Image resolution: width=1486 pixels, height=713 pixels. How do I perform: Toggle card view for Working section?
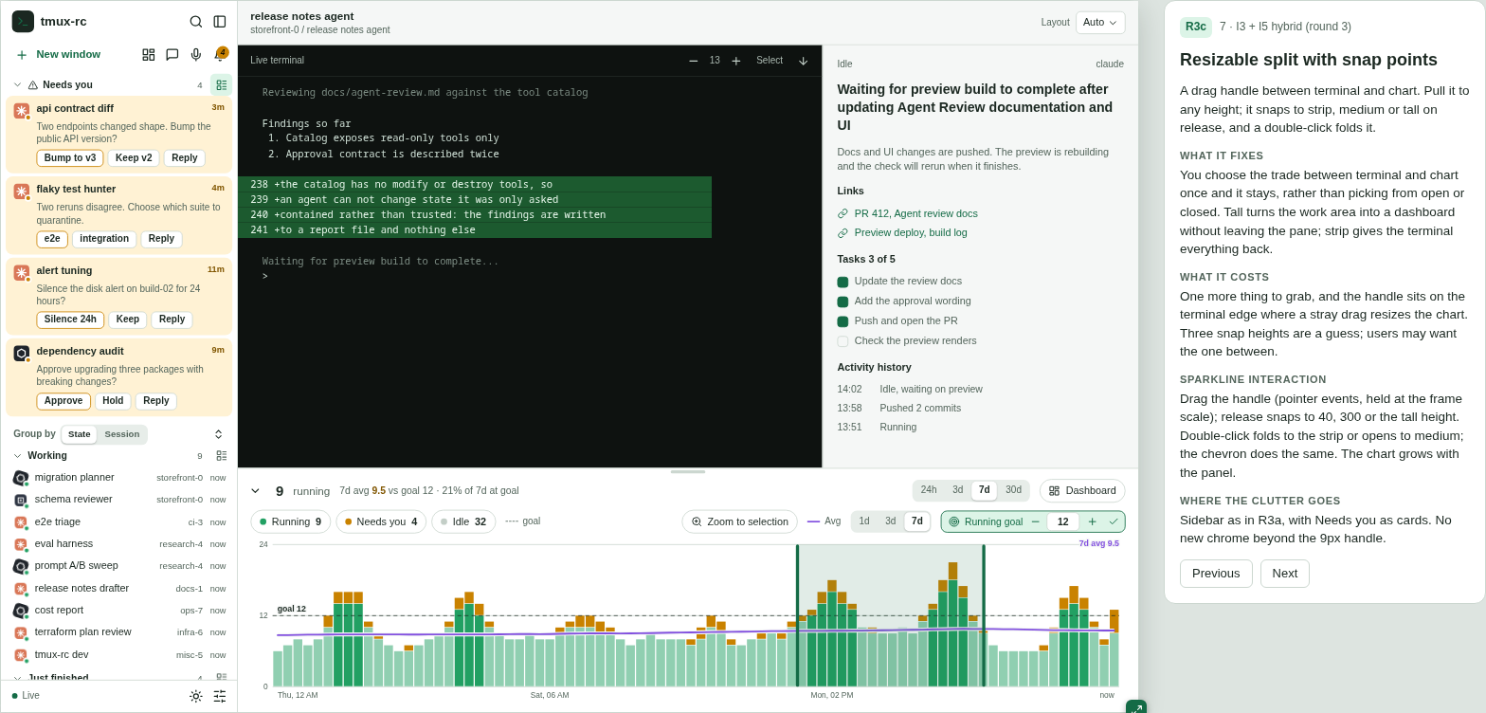pos(222,456)
